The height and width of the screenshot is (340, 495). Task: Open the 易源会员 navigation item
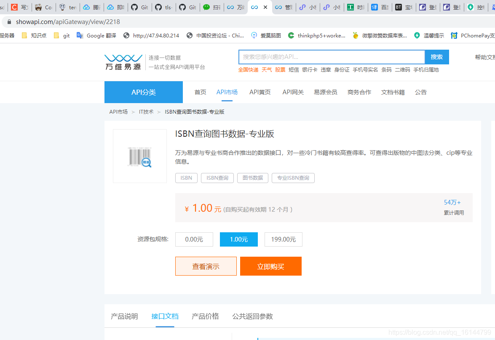click(x=326, y=92)
